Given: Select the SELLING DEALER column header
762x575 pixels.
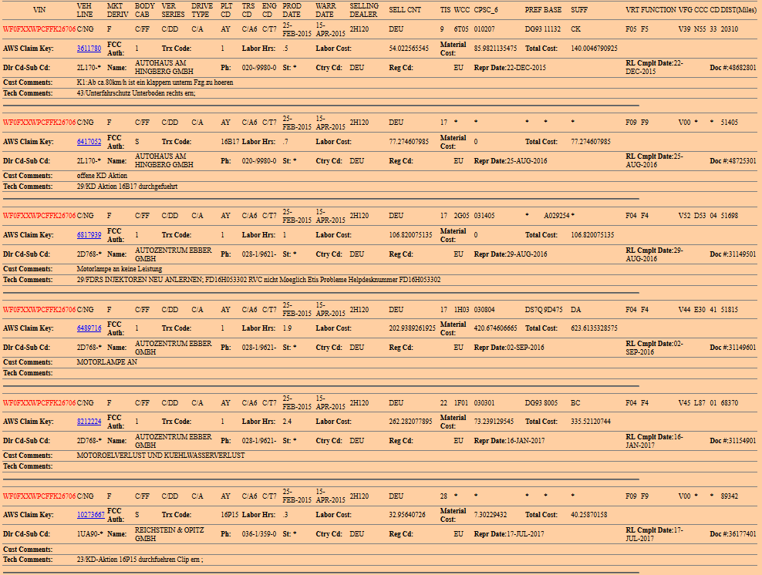Looking at the screenshot, I should (x=363, y=10).
